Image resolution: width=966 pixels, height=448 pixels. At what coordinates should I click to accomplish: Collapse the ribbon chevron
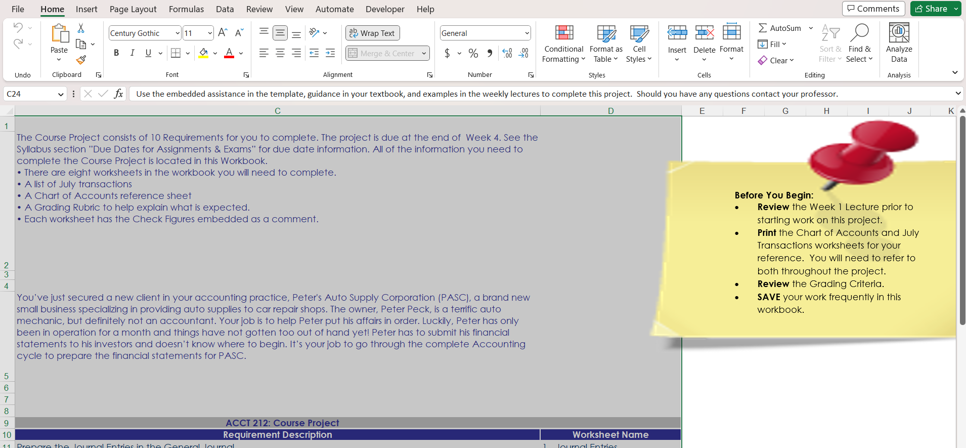(x=955, y=73)
